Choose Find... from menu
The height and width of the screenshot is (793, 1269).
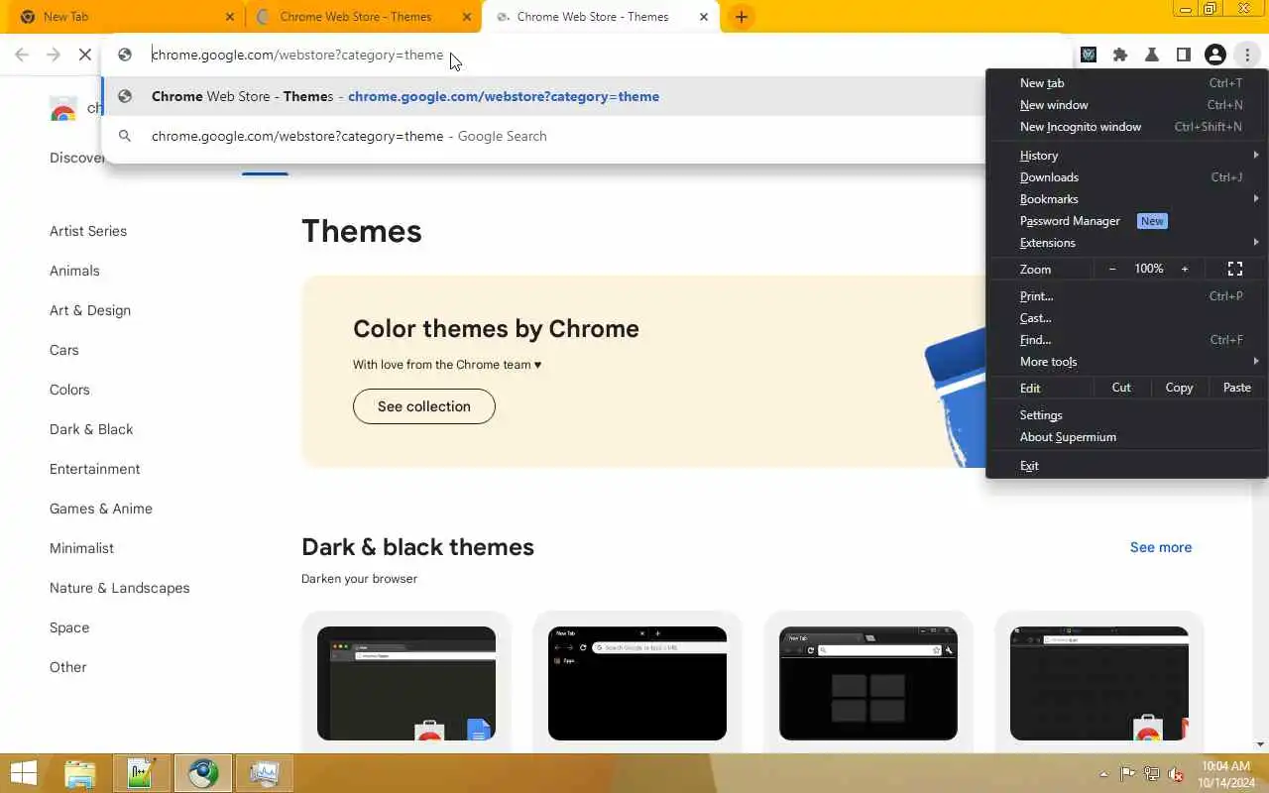tap(1126, 340)
